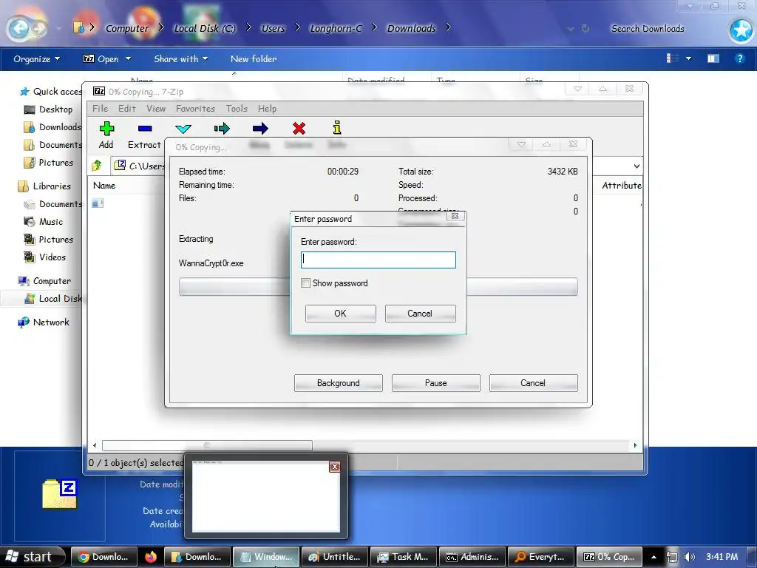Open Everything search taskbar button
This screenshot has height=568, width=757.
tap(540, 557)
